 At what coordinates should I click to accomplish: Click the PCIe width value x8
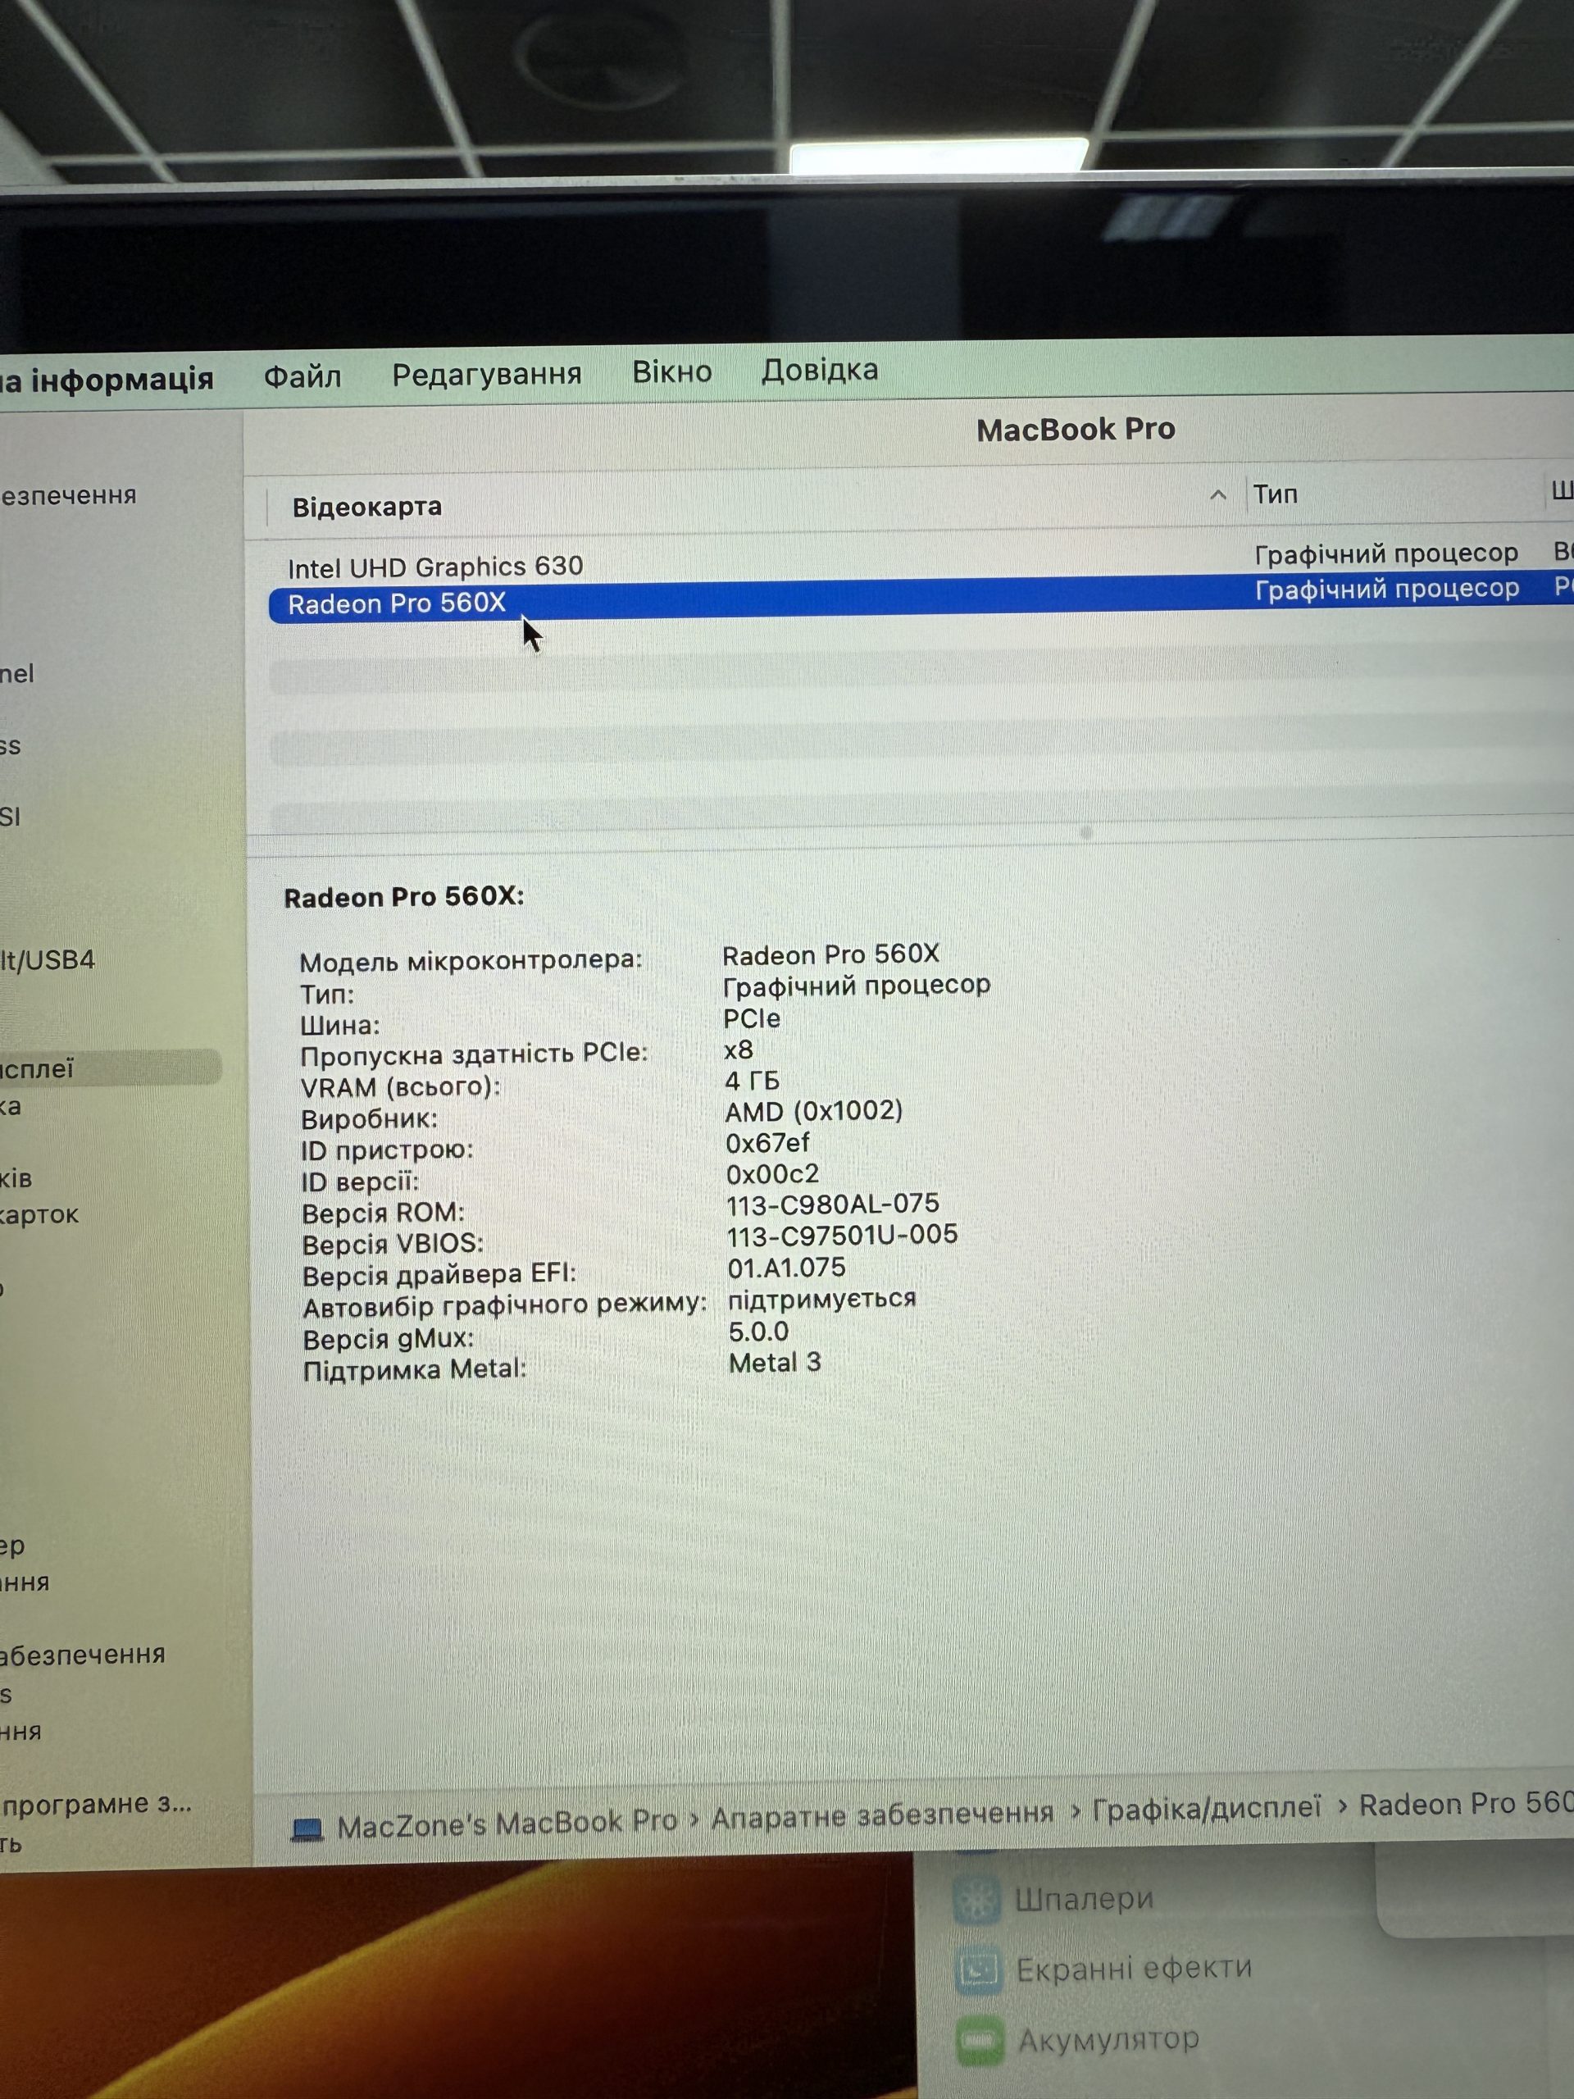(x=738, y=1049)
